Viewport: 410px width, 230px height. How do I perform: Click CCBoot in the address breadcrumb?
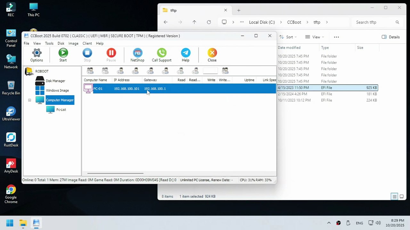coord(294,22)
